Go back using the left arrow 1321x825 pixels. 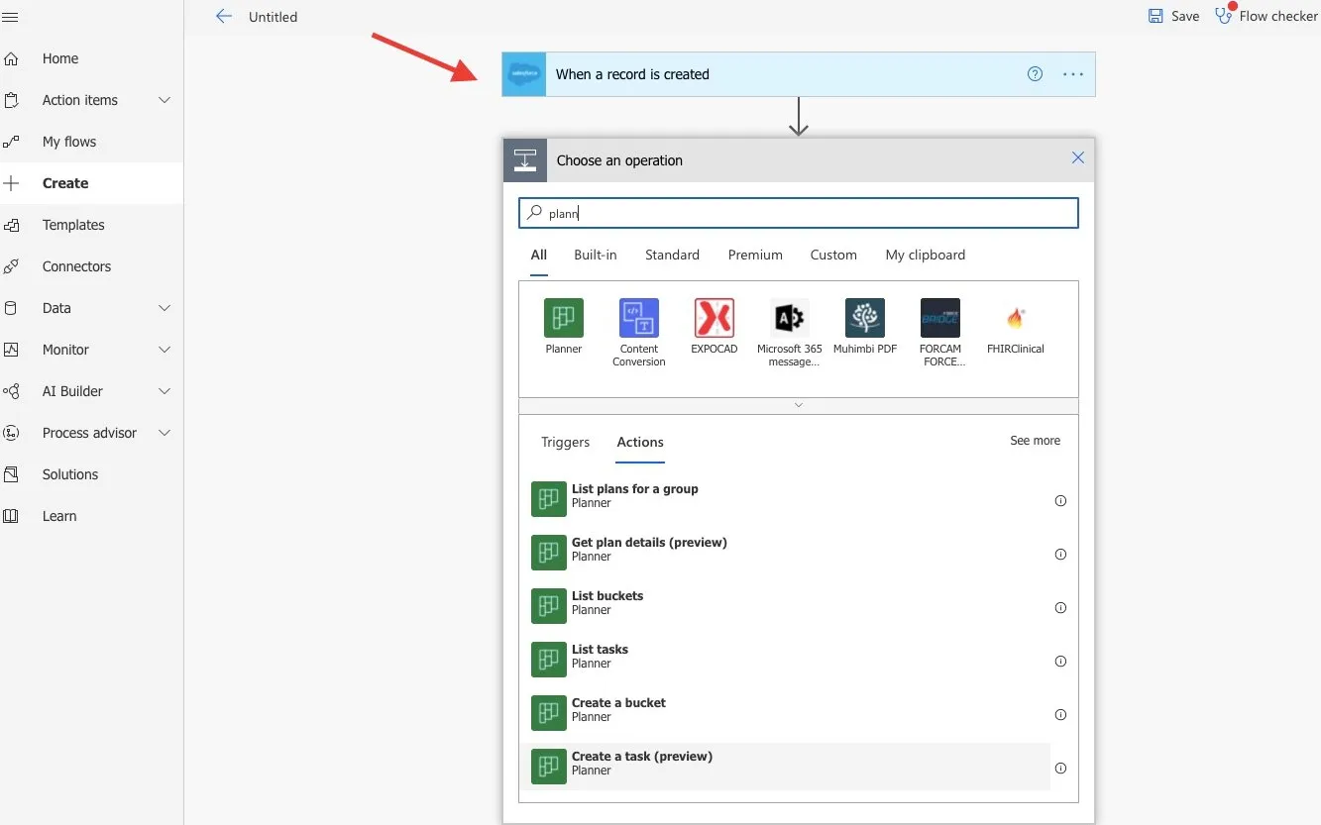224,16
